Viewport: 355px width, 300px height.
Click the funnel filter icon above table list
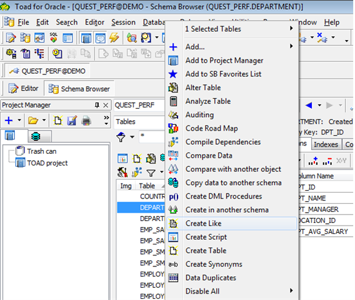point(121,137)
